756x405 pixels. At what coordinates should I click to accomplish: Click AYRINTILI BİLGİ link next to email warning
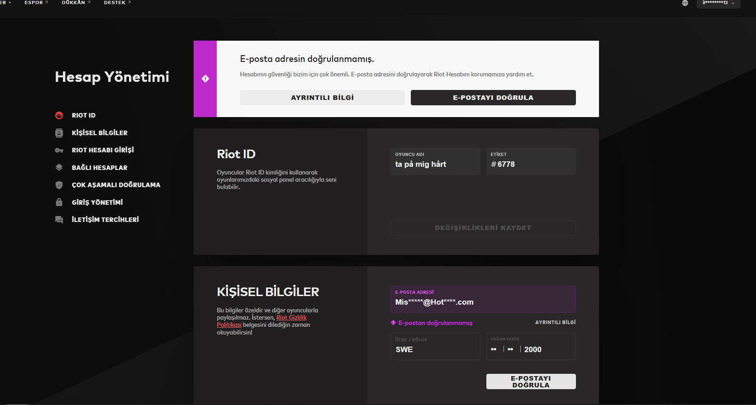(x=556, y=322)
